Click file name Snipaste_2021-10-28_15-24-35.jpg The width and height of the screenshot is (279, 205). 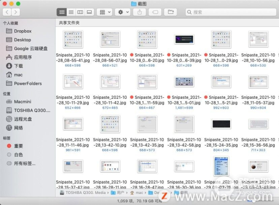221,142
